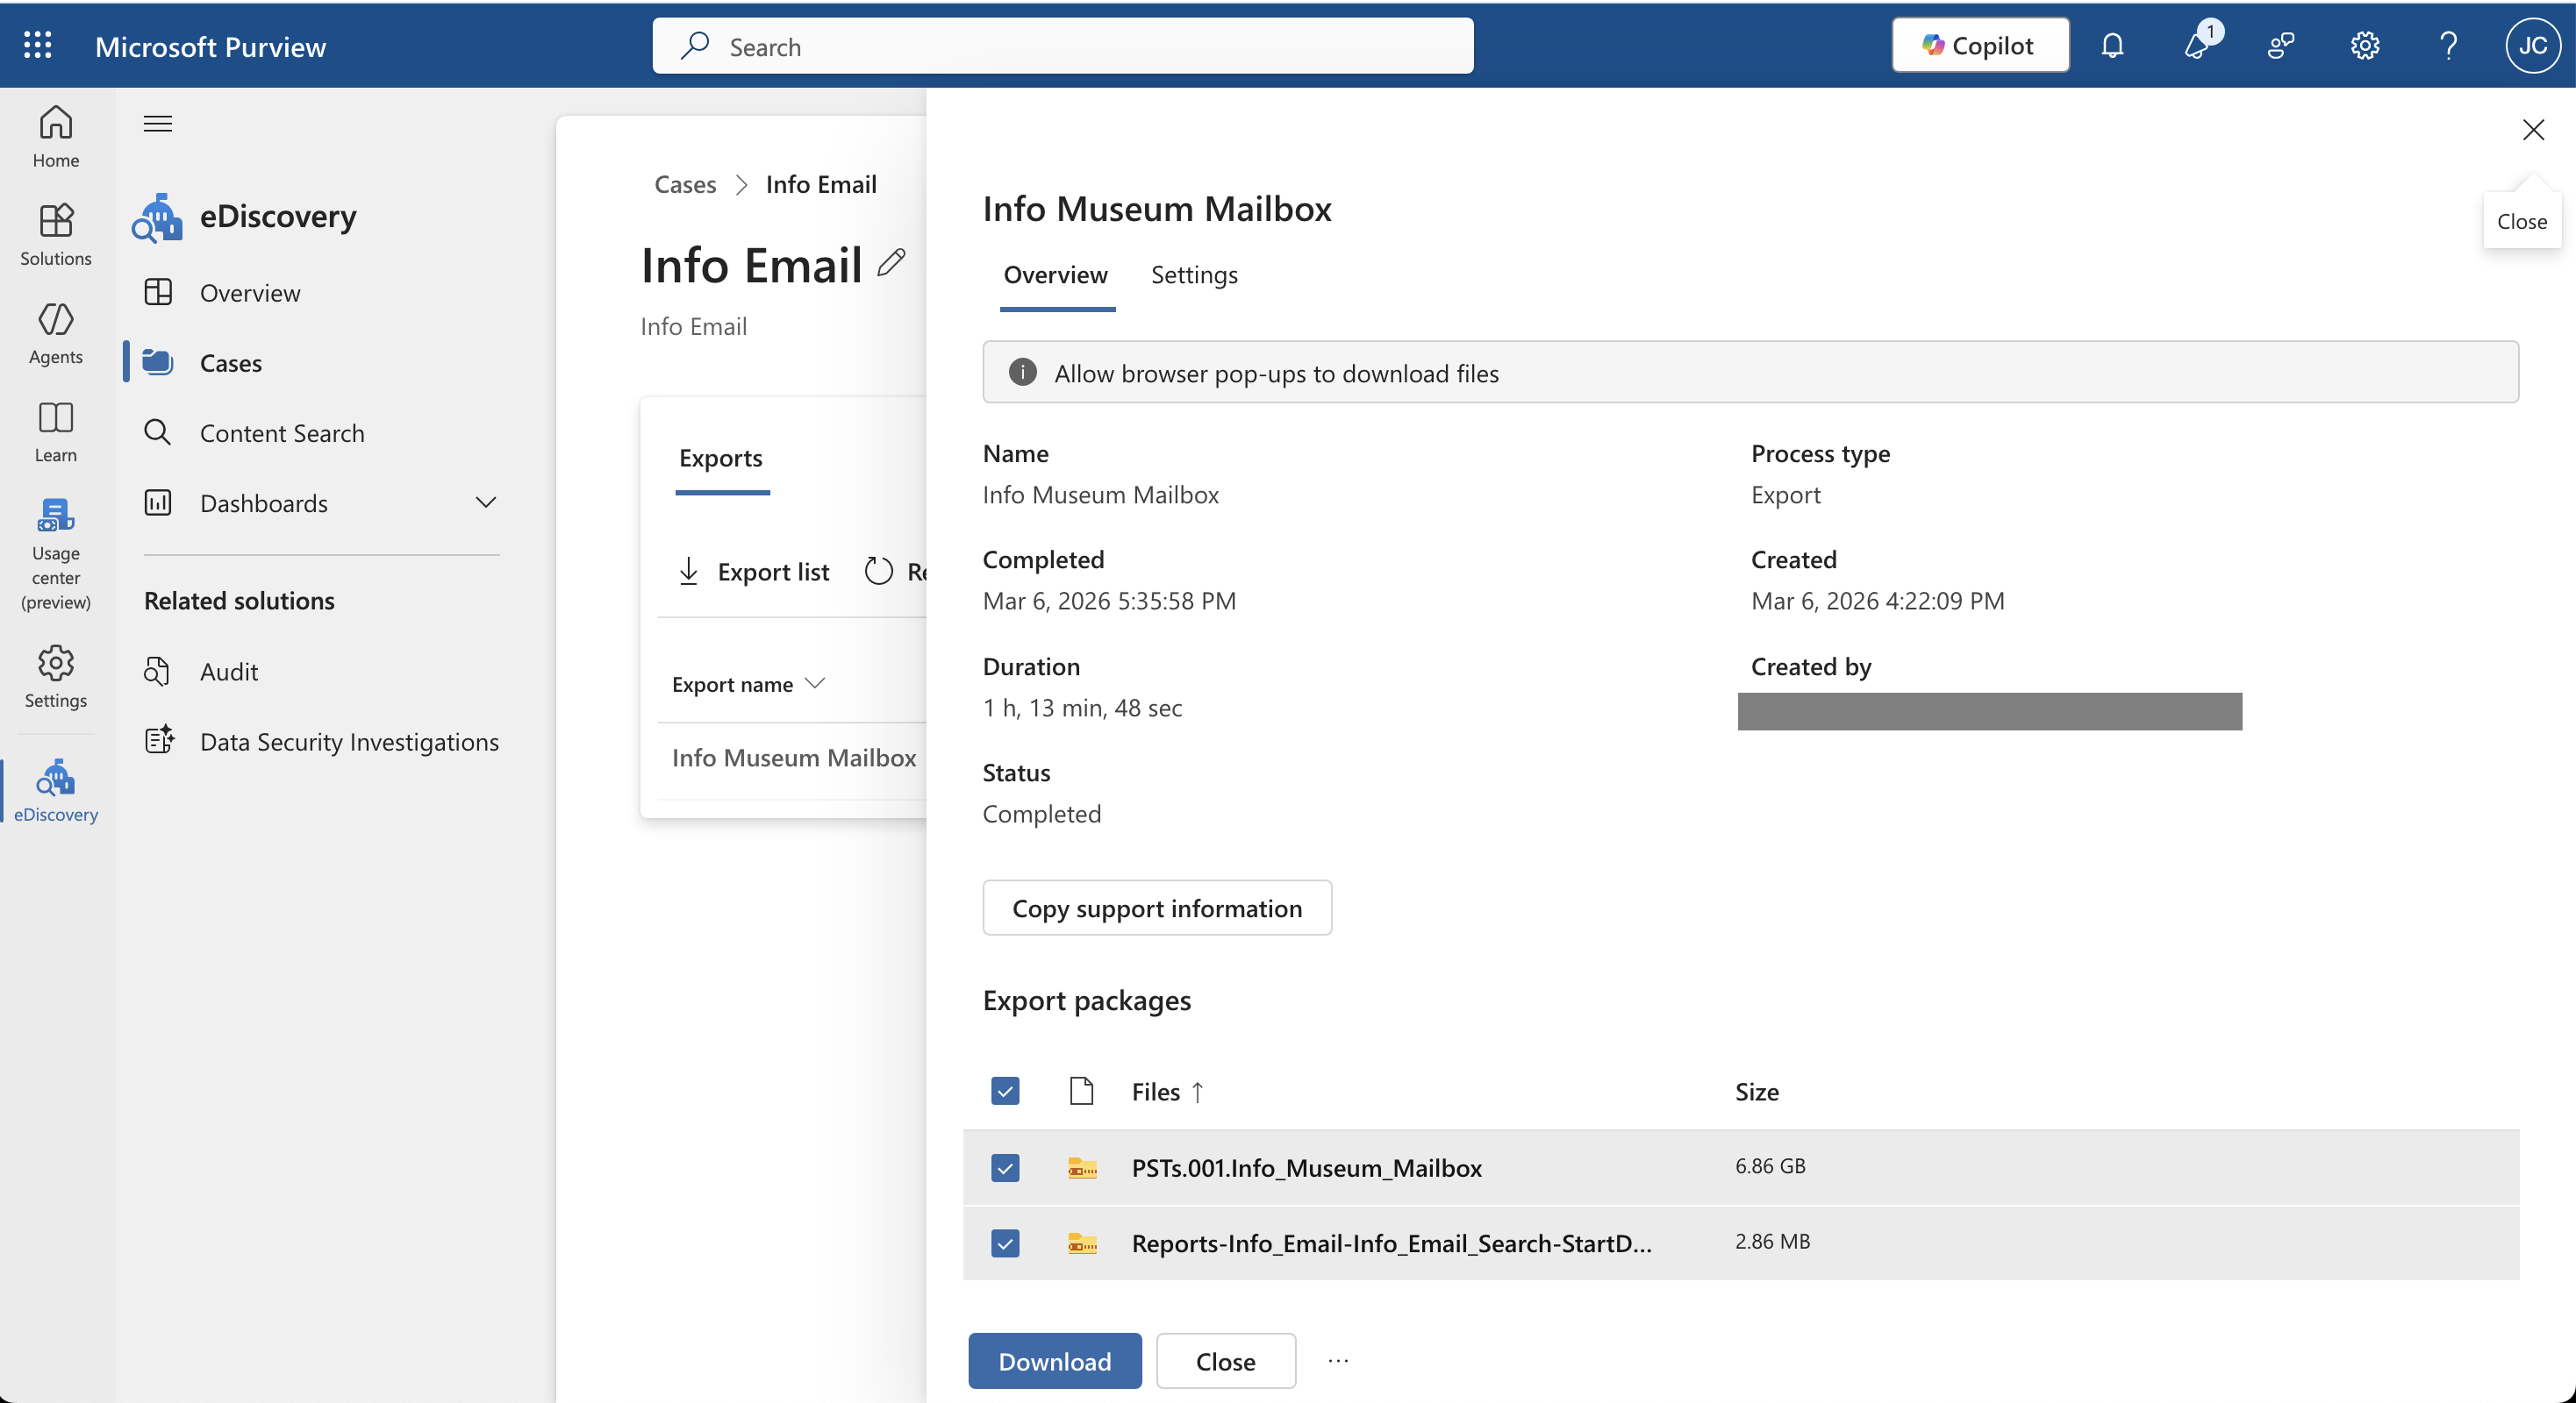Uncheck the Reports-Info_Email file checkbox
The width and height of the screenshot is (2576, 1403).
[1005, 1243]
